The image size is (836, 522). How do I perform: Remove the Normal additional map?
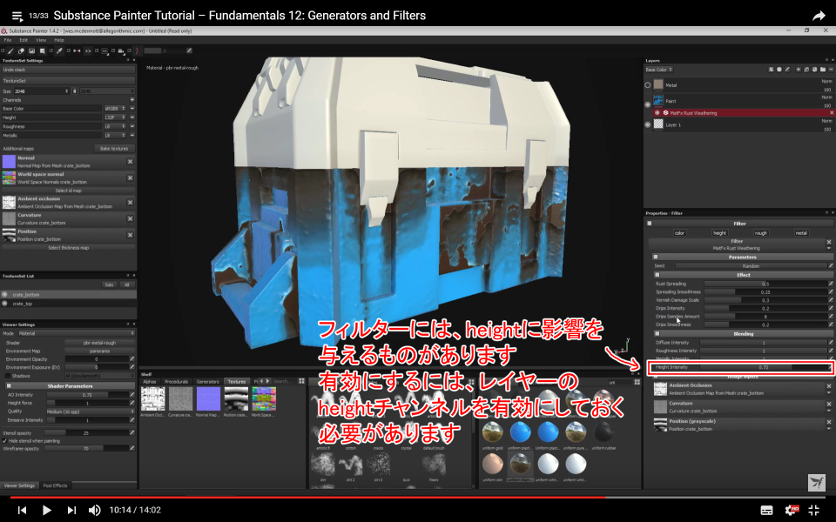tap(130, 162)
